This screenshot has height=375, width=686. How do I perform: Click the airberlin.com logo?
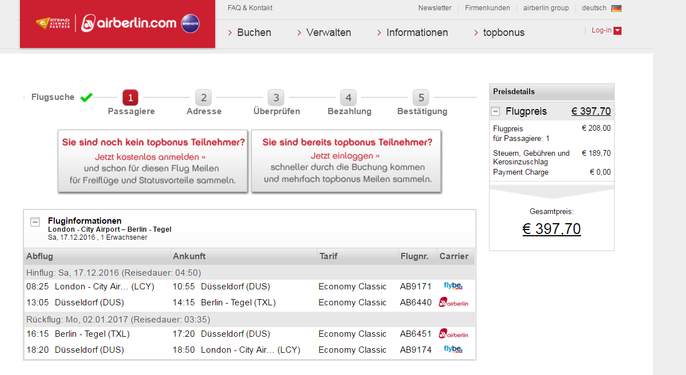pos(132,23)
